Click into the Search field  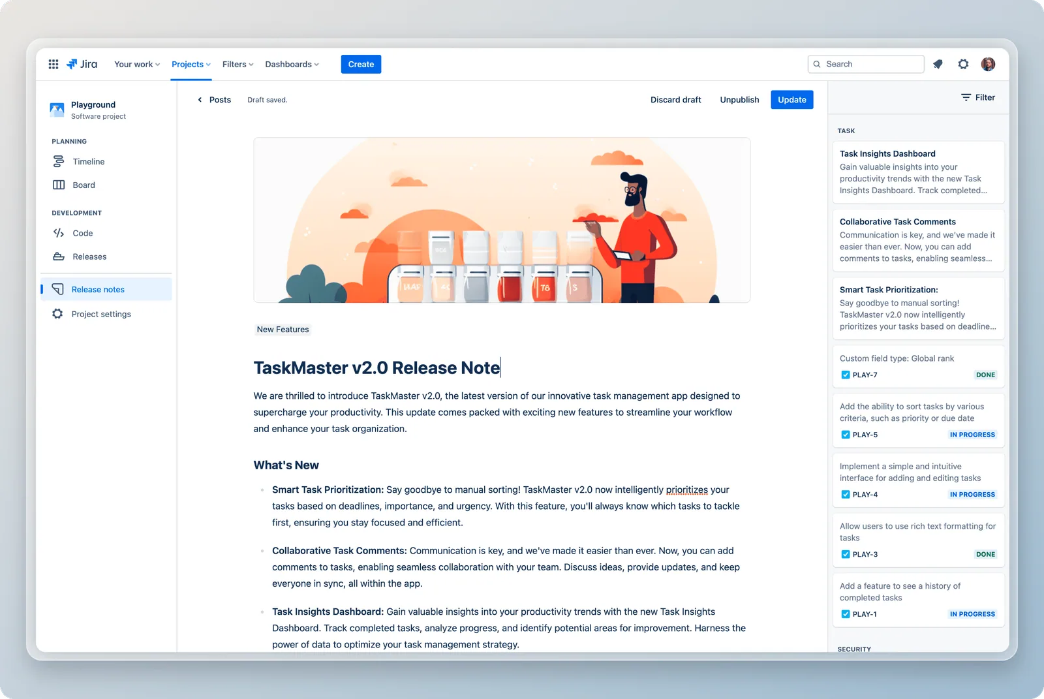pos(866,64)
